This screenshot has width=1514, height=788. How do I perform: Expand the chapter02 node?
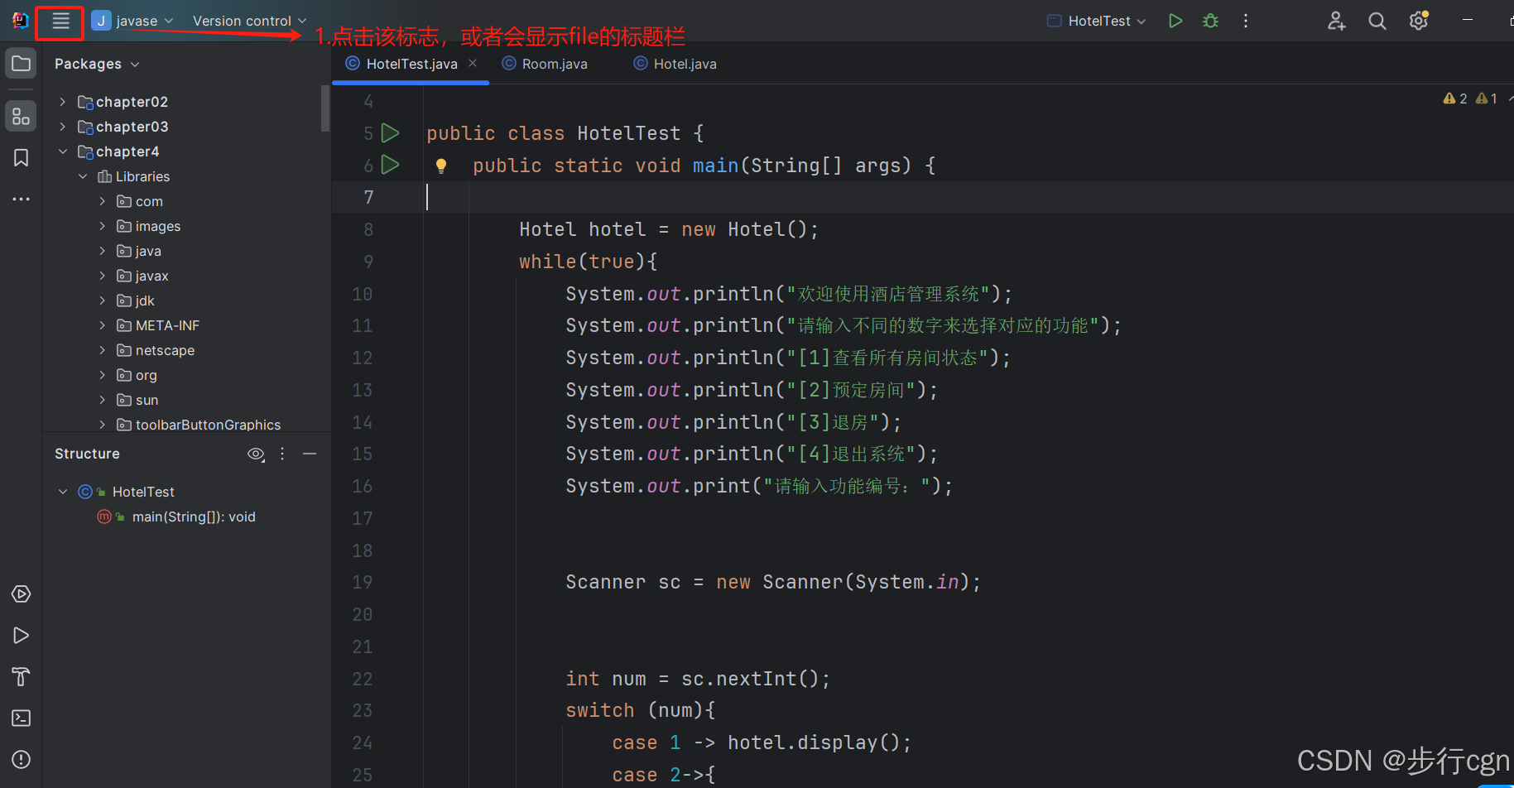[x=62, y=102]
